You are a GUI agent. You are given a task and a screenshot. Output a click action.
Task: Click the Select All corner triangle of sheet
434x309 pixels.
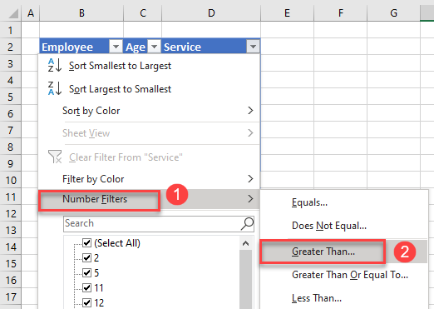click(x=13, y=13)
